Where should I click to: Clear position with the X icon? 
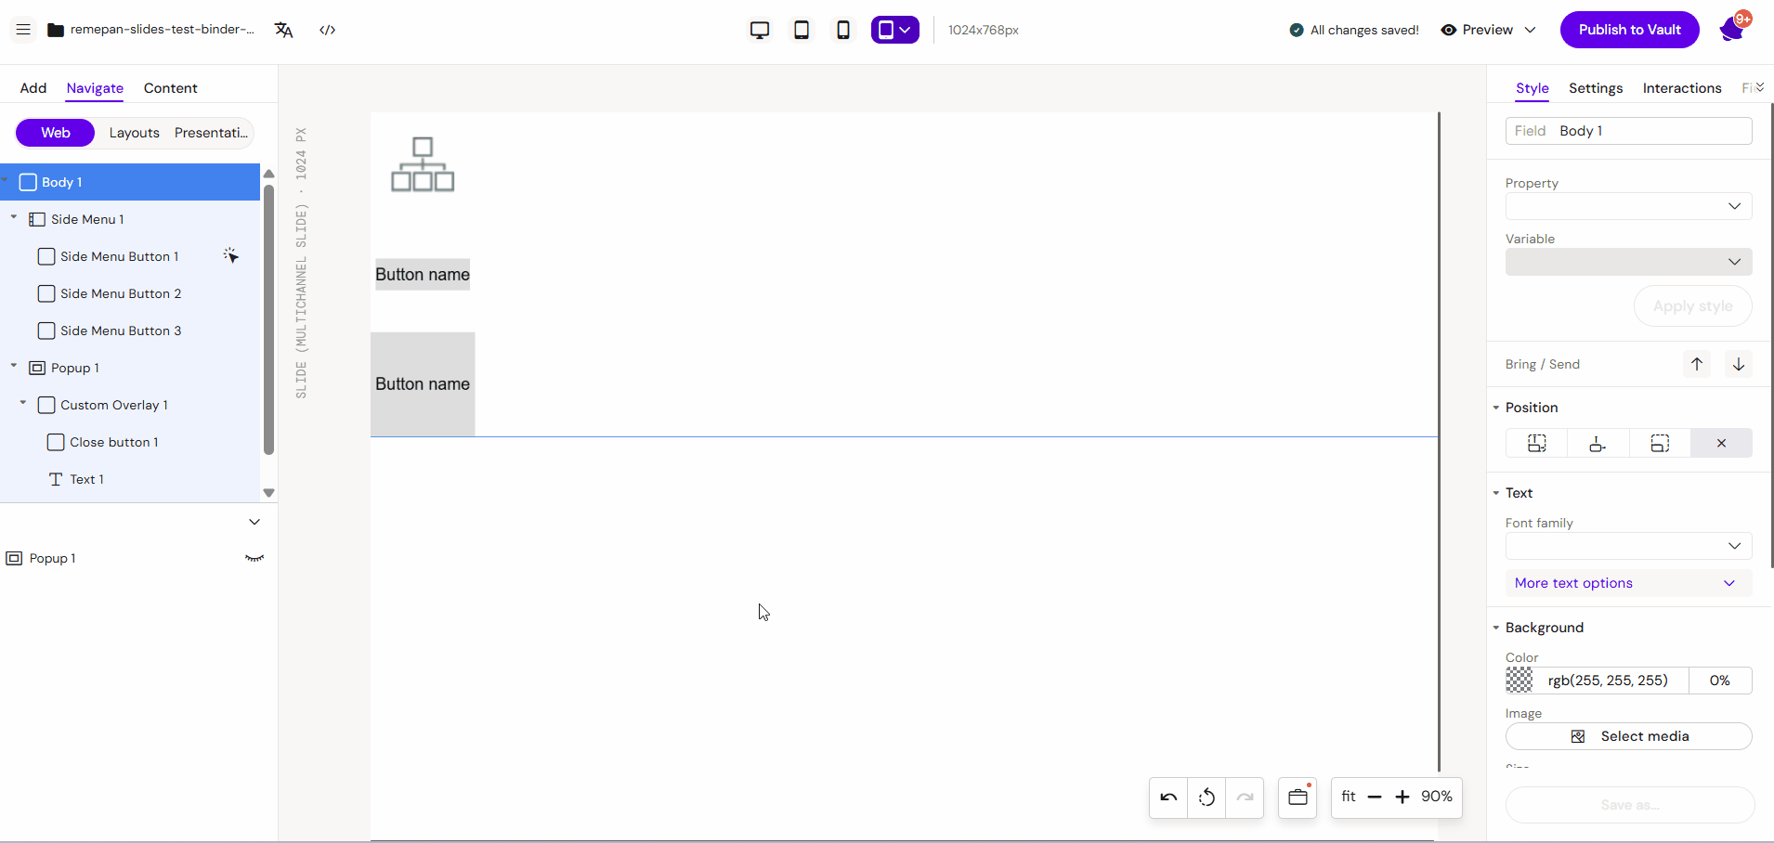(1721, 443)
